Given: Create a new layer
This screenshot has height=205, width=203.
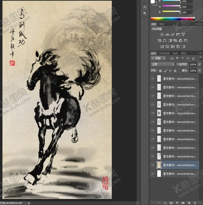Looking at the screenshot, I should [x=189, y=203].
